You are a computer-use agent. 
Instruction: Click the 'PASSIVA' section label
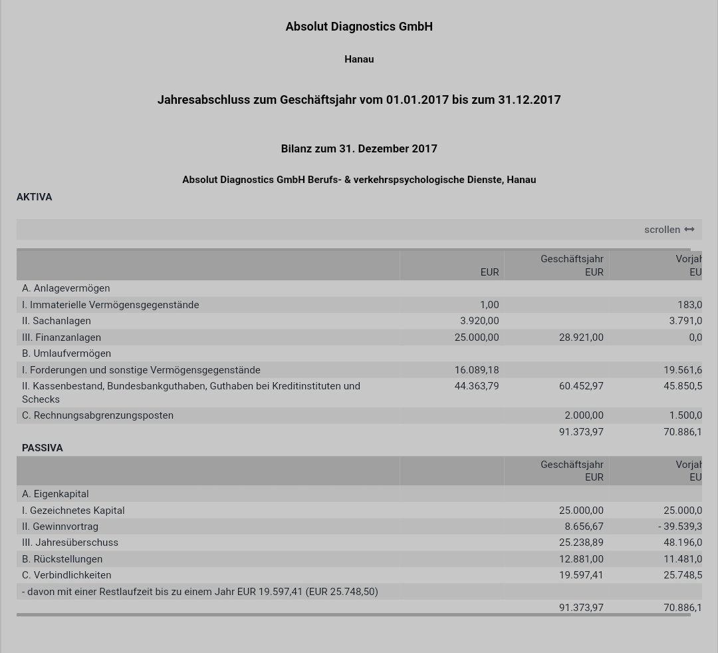click(42, 447)
